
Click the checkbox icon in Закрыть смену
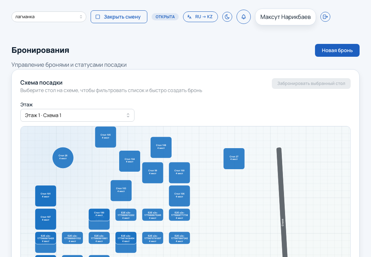98,17
